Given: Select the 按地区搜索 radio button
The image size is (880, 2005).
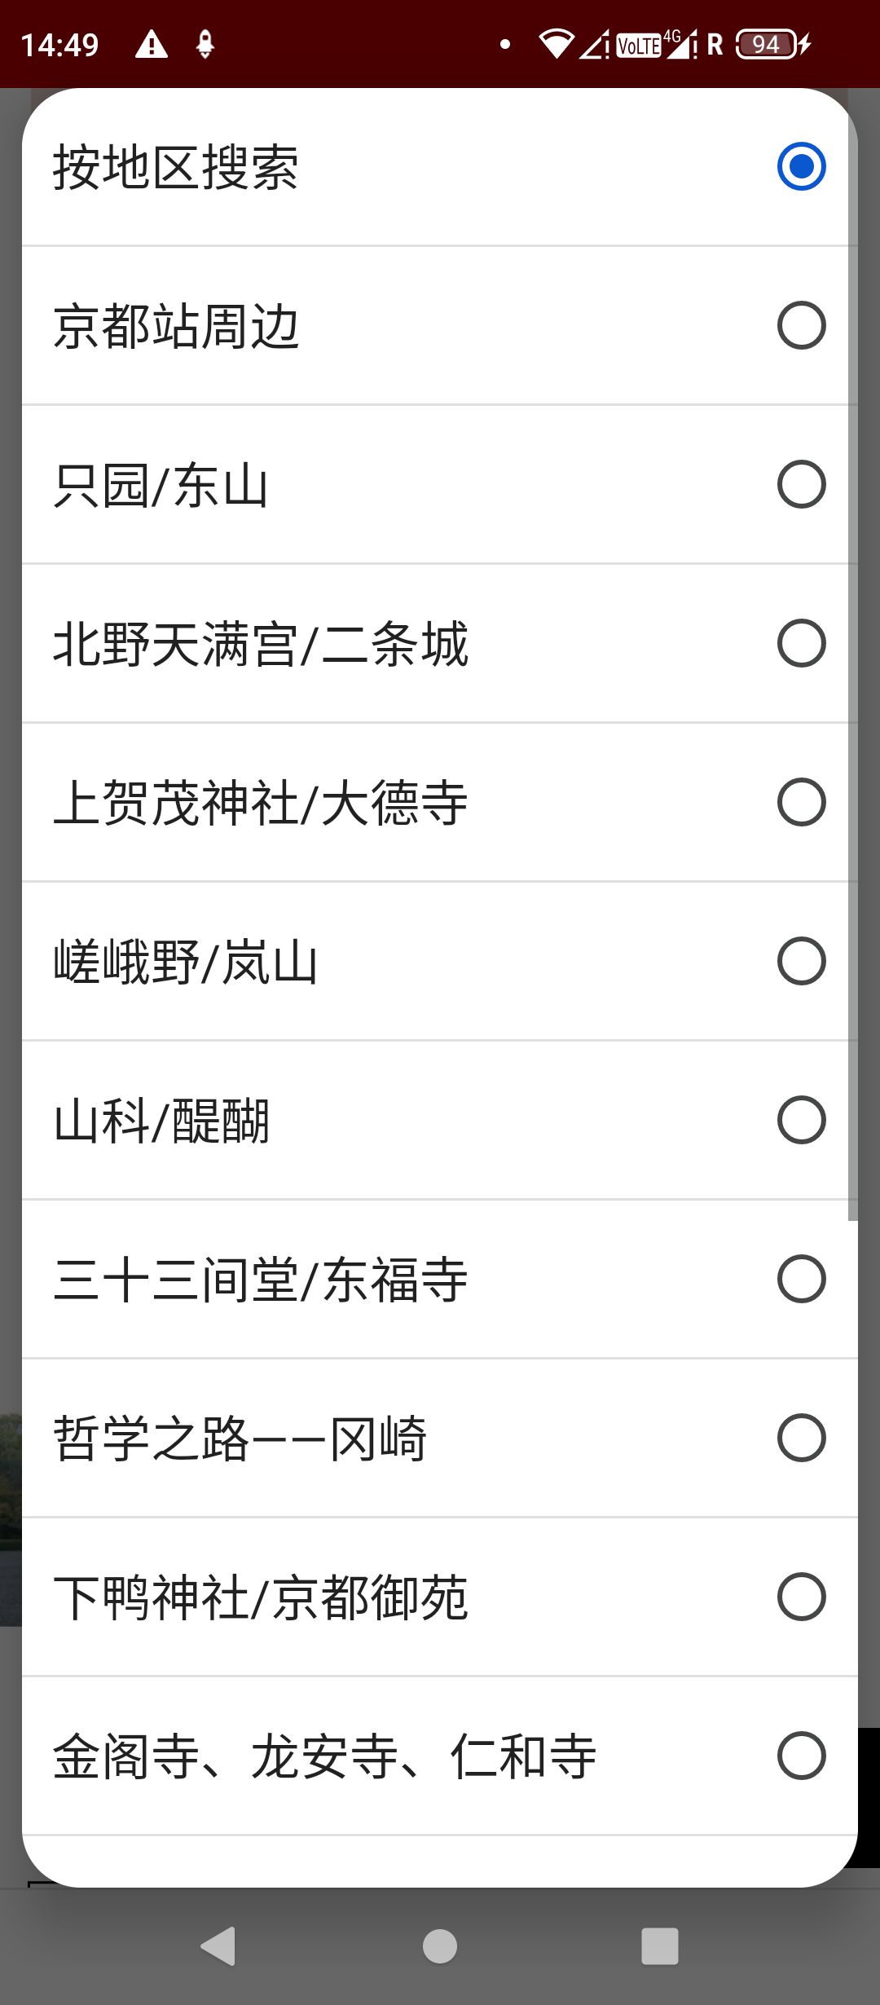Looking at the screenshot, I should 801,166.
